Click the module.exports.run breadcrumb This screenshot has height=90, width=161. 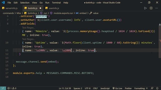[x=63, y=13]
